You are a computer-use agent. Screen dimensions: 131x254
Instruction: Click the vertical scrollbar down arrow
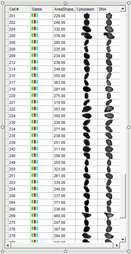coord(123,239)
